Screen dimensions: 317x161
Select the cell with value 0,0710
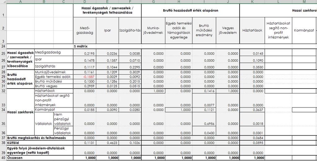[130, 59]
